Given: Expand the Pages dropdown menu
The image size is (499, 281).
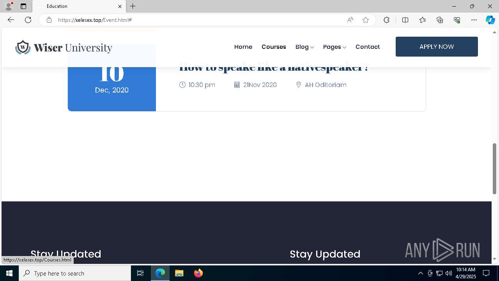Looking at the screenshot, I should [x=334, y=47].
